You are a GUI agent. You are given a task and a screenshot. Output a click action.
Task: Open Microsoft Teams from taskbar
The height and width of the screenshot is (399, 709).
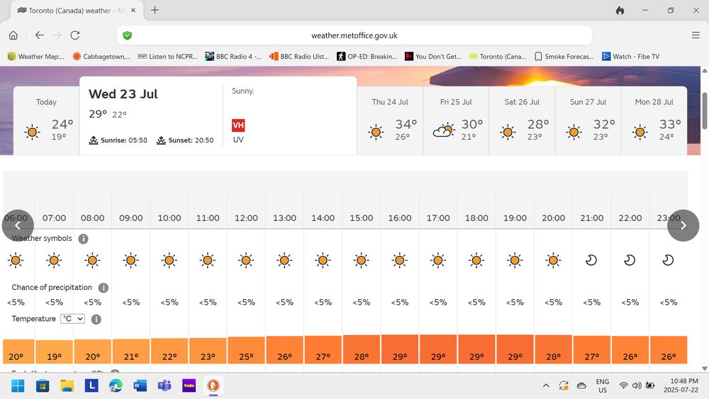[164, 386]
